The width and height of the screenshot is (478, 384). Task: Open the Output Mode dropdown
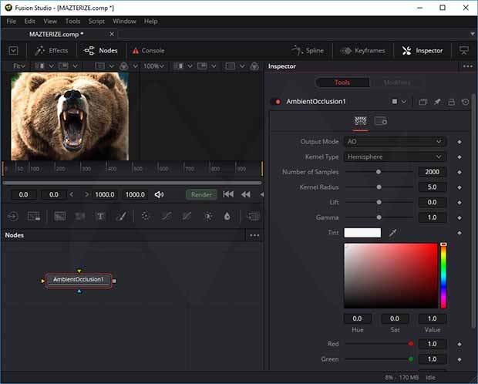click(x=395, y=142)
